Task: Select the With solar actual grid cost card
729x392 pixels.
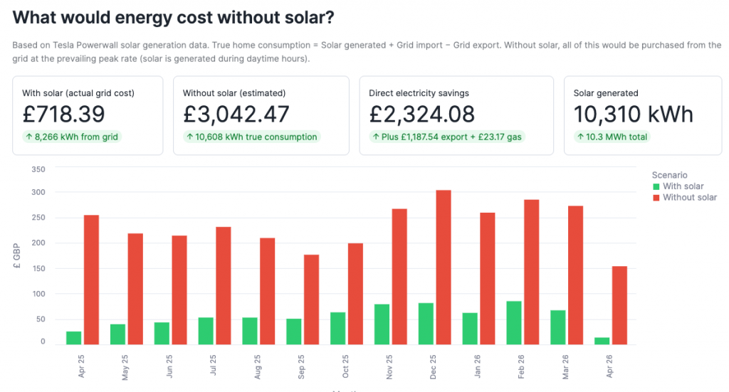Action: (x=88, y=115)
